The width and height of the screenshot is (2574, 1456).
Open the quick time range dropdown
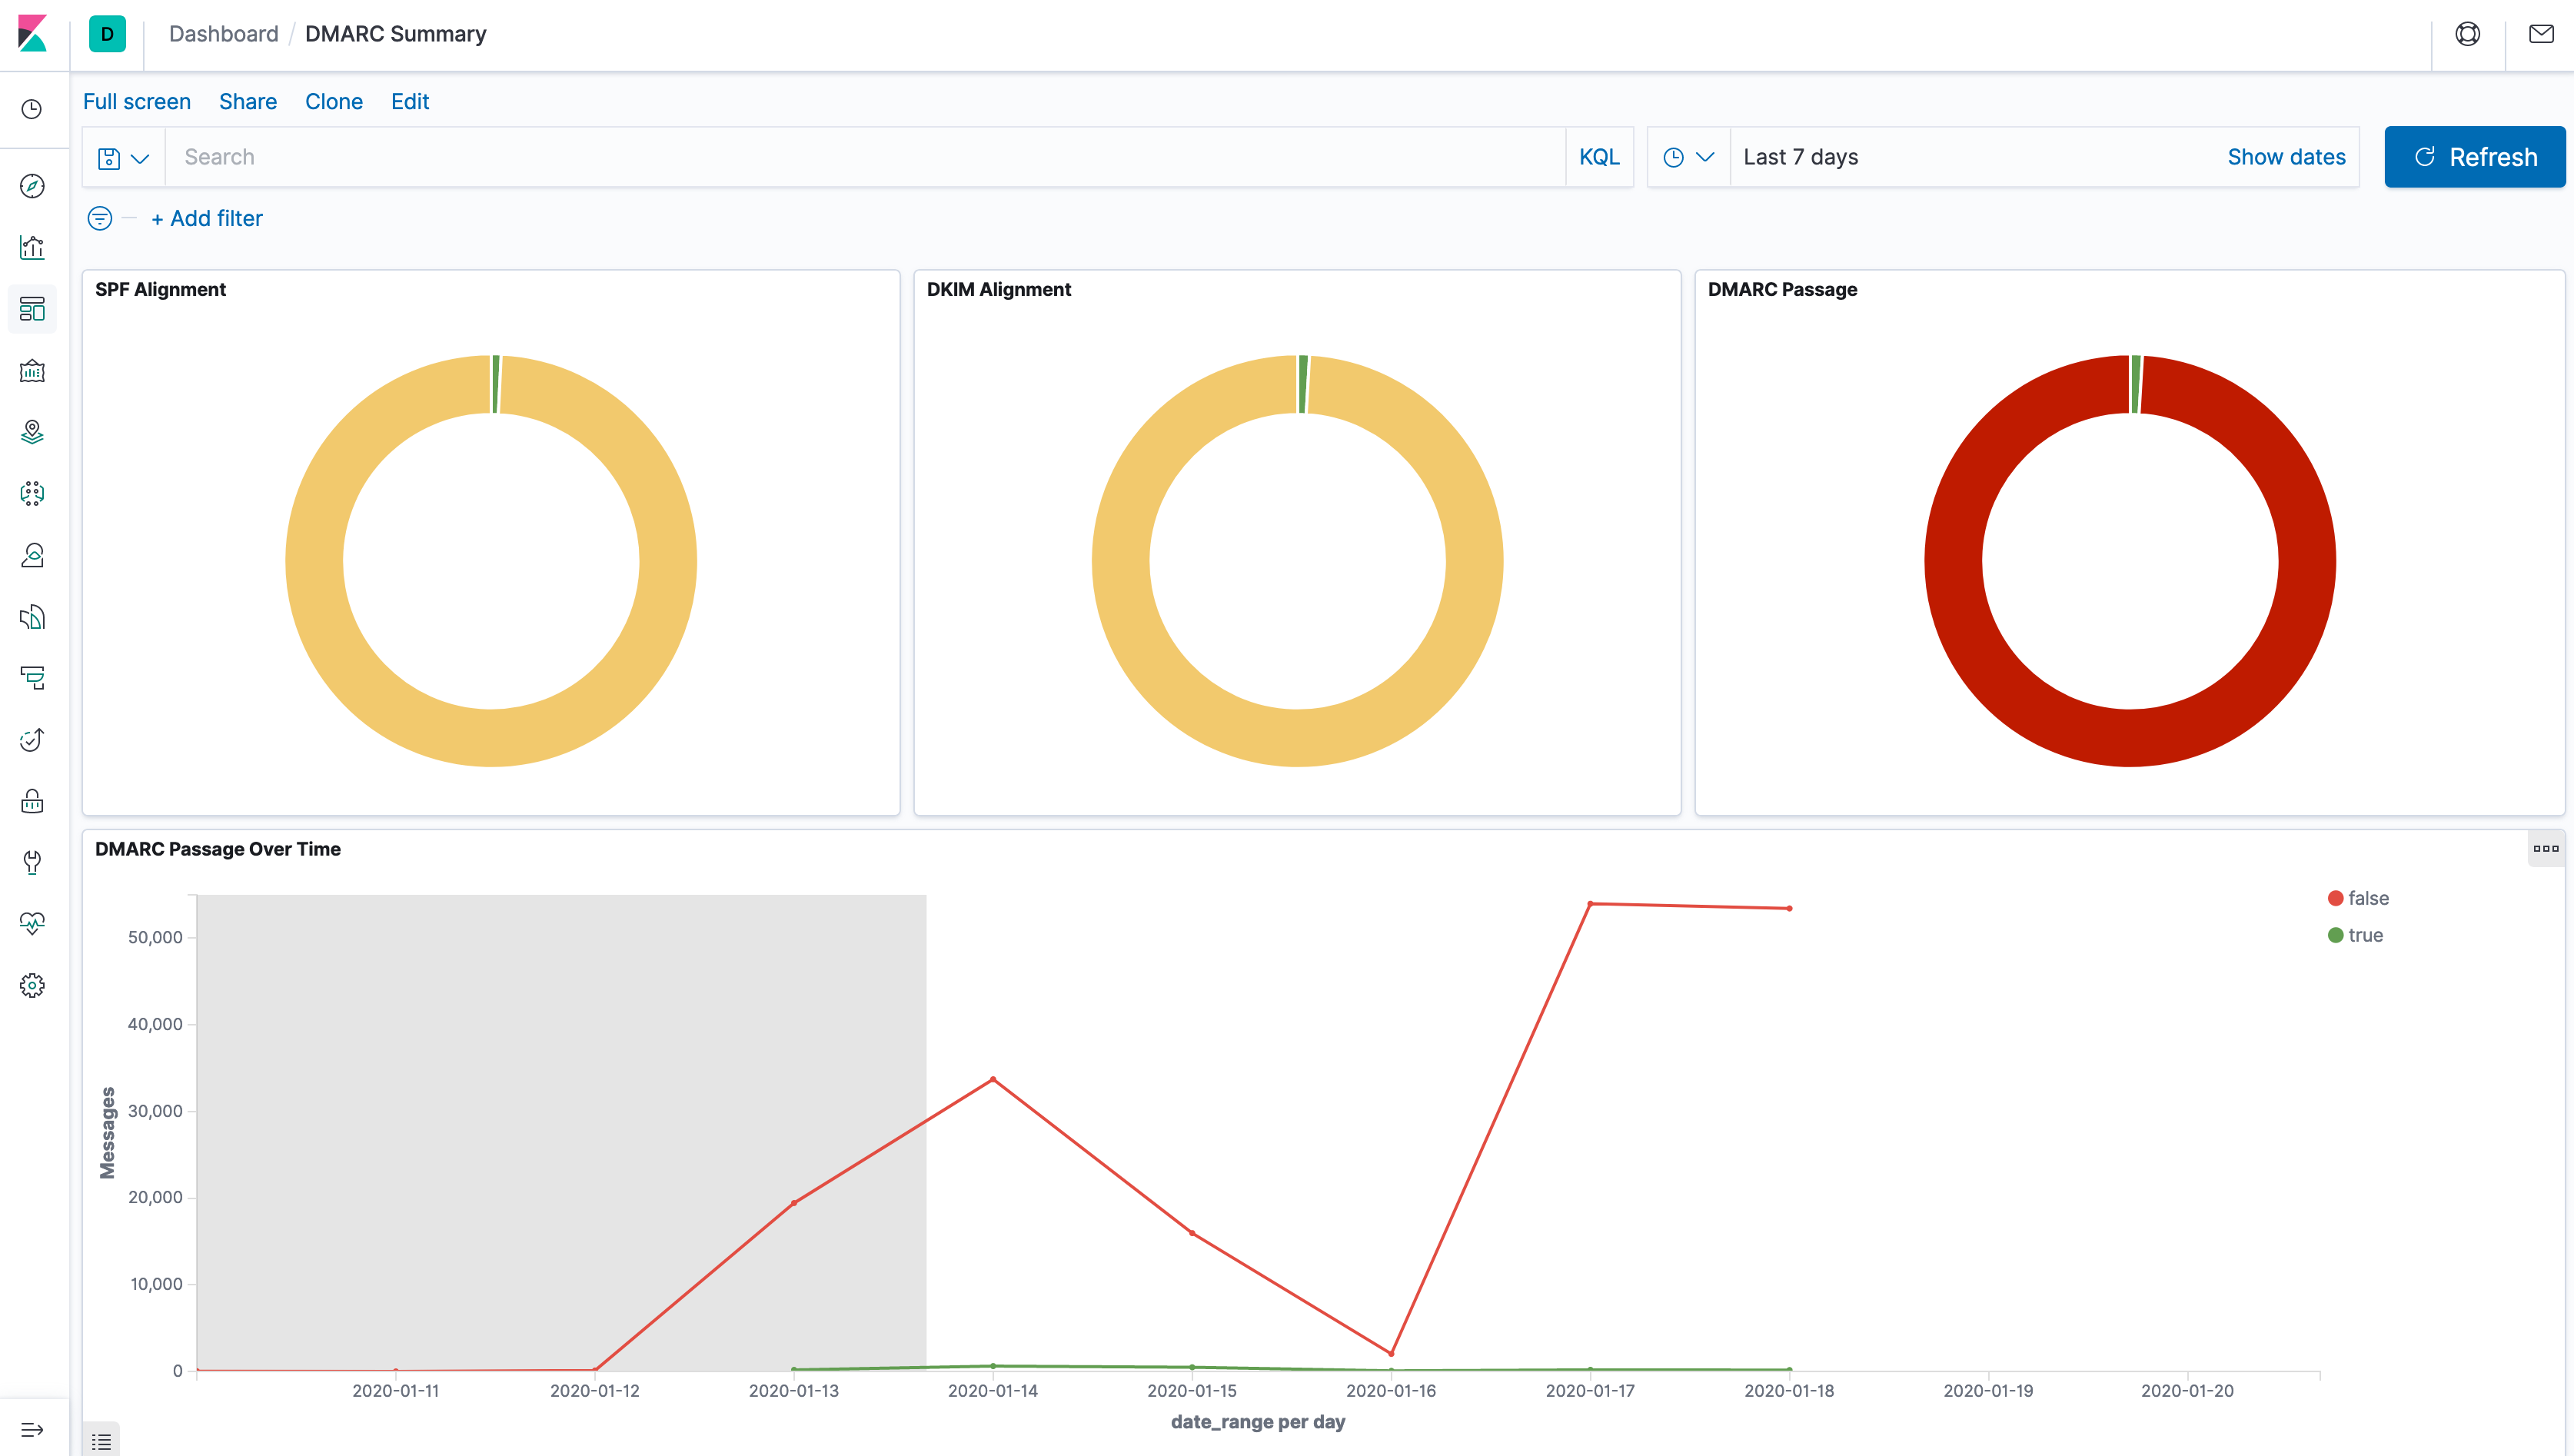tap(1688, 157)
